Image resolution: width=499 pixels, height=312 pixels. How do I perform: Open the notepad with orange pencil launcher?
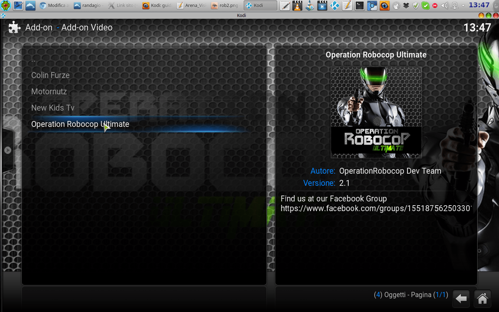tap(347, 6)
